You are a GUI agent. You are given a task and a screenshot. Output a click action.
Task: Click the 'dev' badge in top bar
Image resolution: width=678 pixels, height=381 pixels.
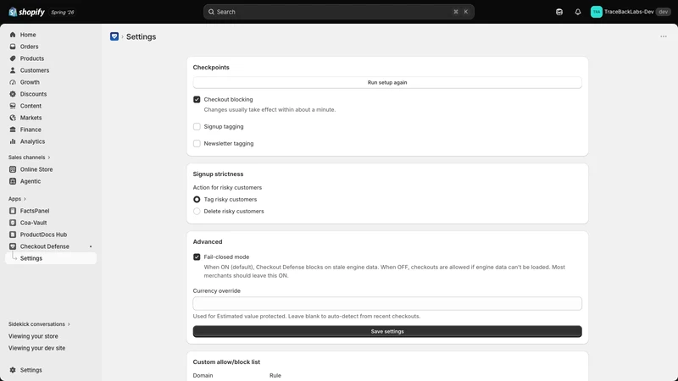click(x=663, y=12)
